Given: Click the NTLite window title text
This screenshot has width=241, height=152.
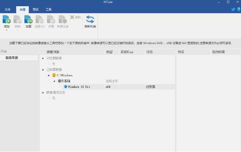Looking at the screenshot, I should point(108,2).
